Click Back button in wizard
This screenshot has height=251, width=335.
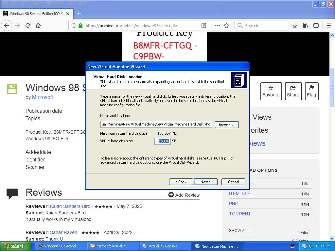coord(181,182)
